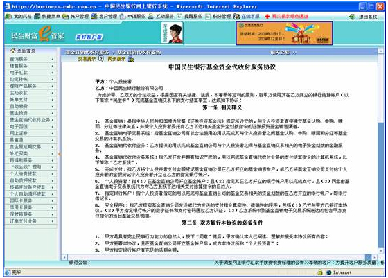Click the 贵宾客户版 badge
The height and width of the screenshot is (278, 388).
(89, 37)
